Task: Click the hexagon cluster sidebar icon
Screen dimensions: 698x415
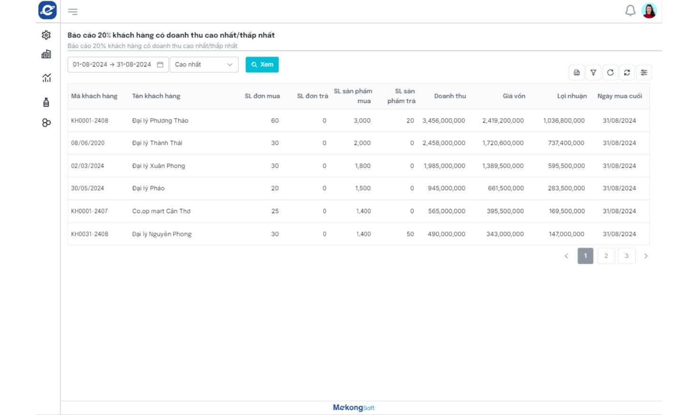Action: 46,123
